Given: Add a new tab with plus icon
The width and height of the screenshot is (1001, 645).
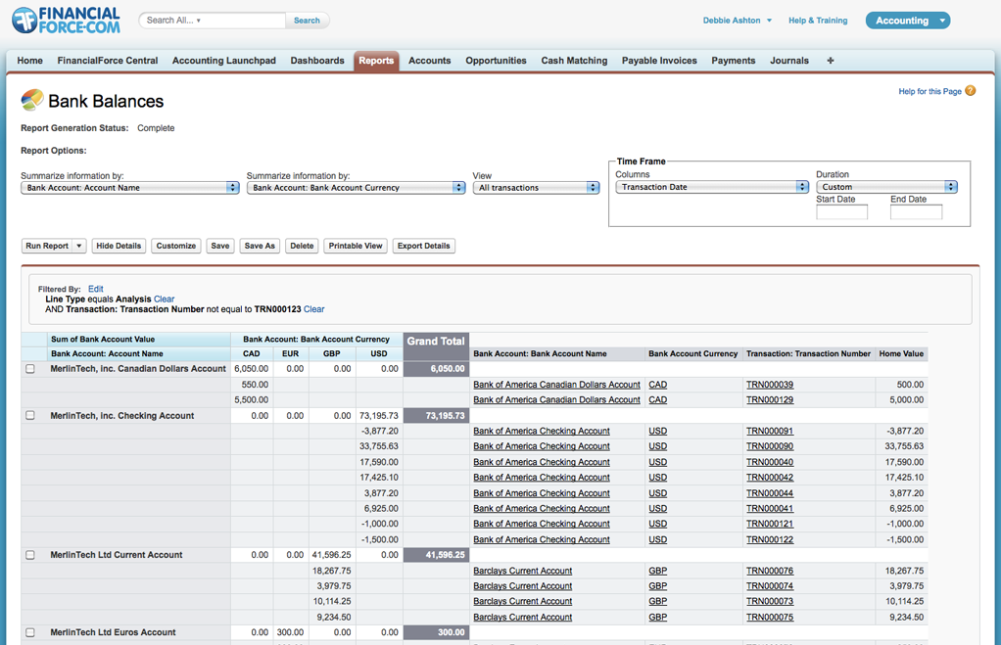Looking at the screenshot, I should 830,61.
